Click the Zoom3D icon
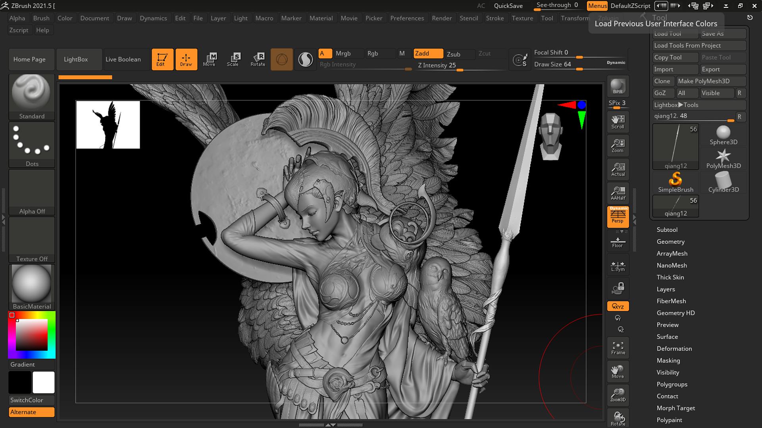 coord(618,396)
